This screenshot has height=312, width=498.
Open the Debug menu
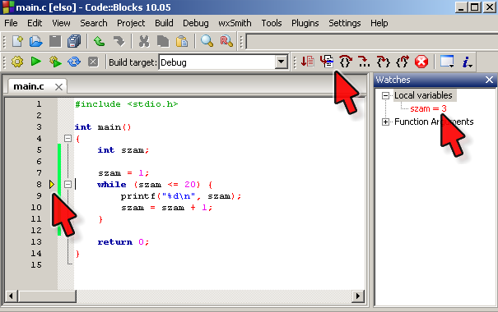(196, 23)
